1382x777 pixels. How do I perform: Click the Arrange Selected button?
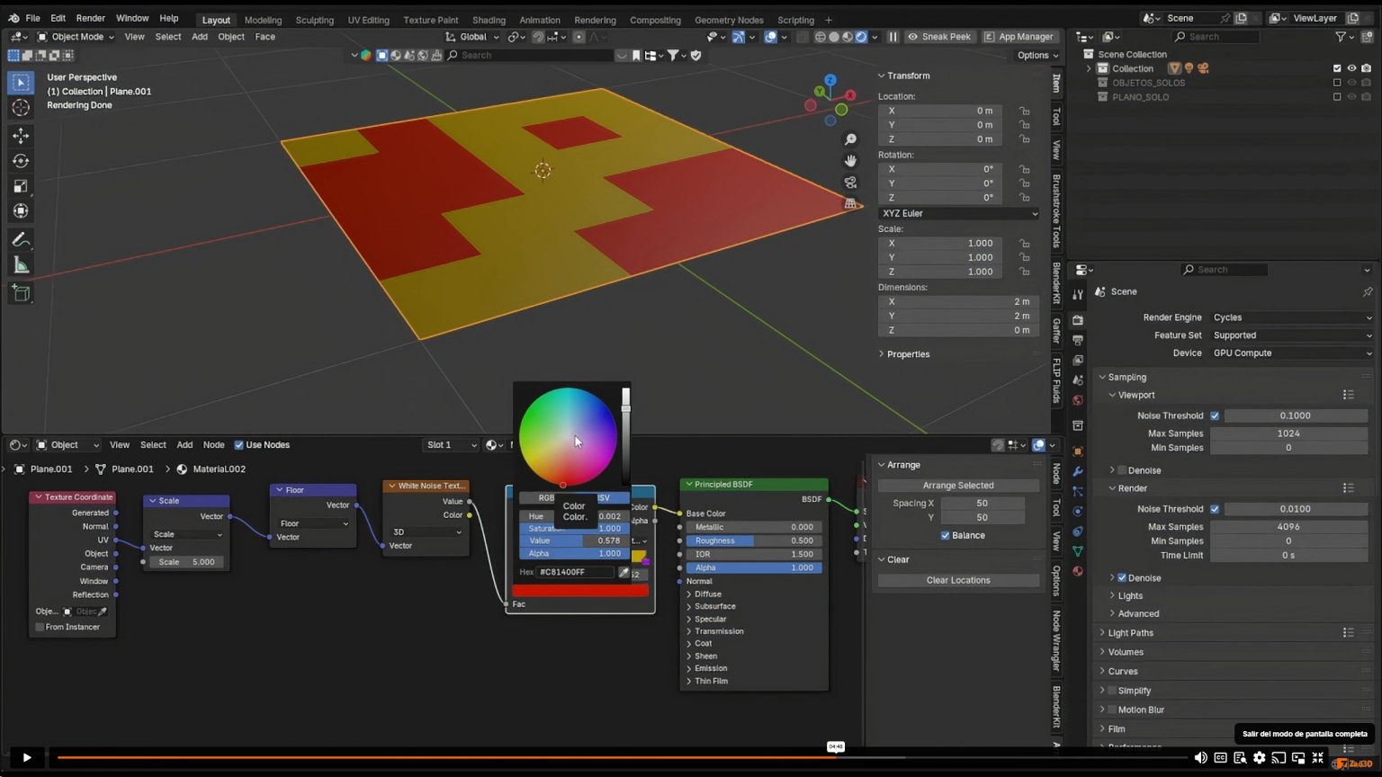tap(957, 485)
